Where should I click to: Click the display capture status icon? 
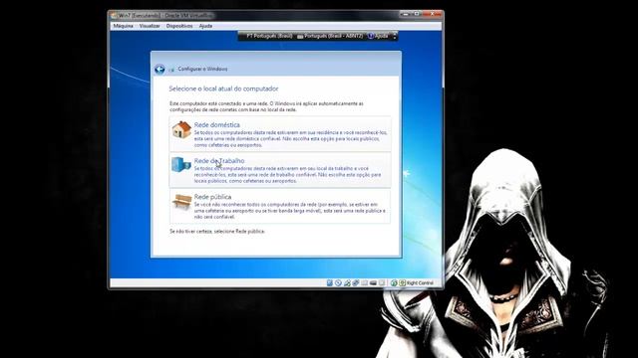coord(373,282)
